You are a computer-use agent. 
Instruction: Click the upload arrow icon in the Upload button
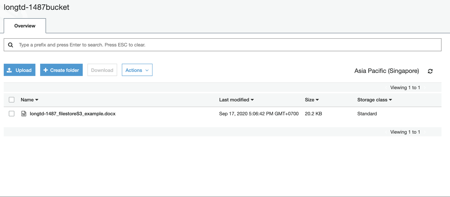coord(10,70)
